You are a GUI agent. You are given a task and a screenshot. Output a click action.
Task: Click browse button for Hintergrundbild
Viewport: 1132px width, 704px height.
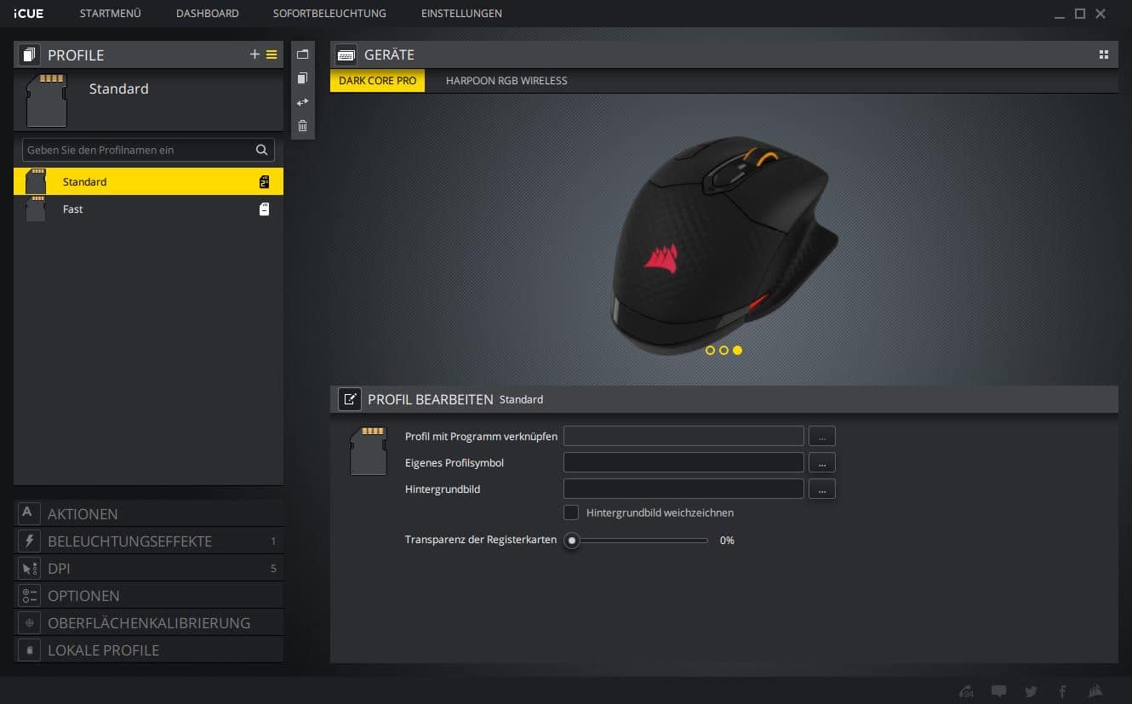point(821,489)
